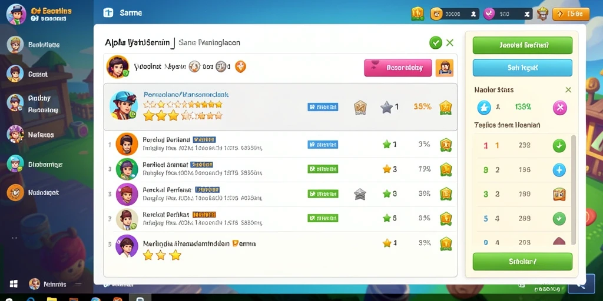Click the orange star in the 79% row
603x301 pixels.
pyautogui.click(x=387, y=169)
